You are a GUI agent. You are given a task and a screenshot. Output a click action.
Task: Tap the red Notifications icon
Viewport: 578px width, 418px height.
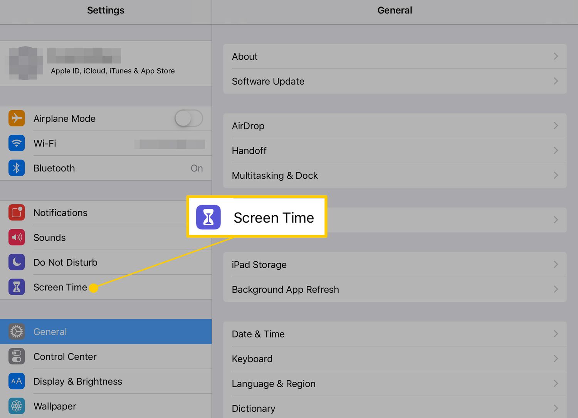click(17, 213)
